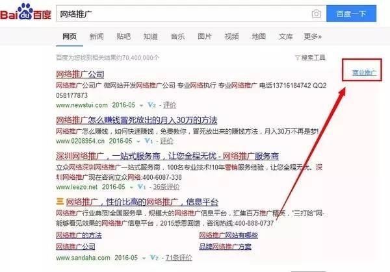The image size is (390, 272).
Task: Open result 网络推广，性价比高的网络推广，信息平台
Action: [142, 202]
